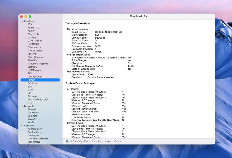Click the laptop icon in the path bar
The height and width of the screenshot is (158, 232).
coord(67,141)
